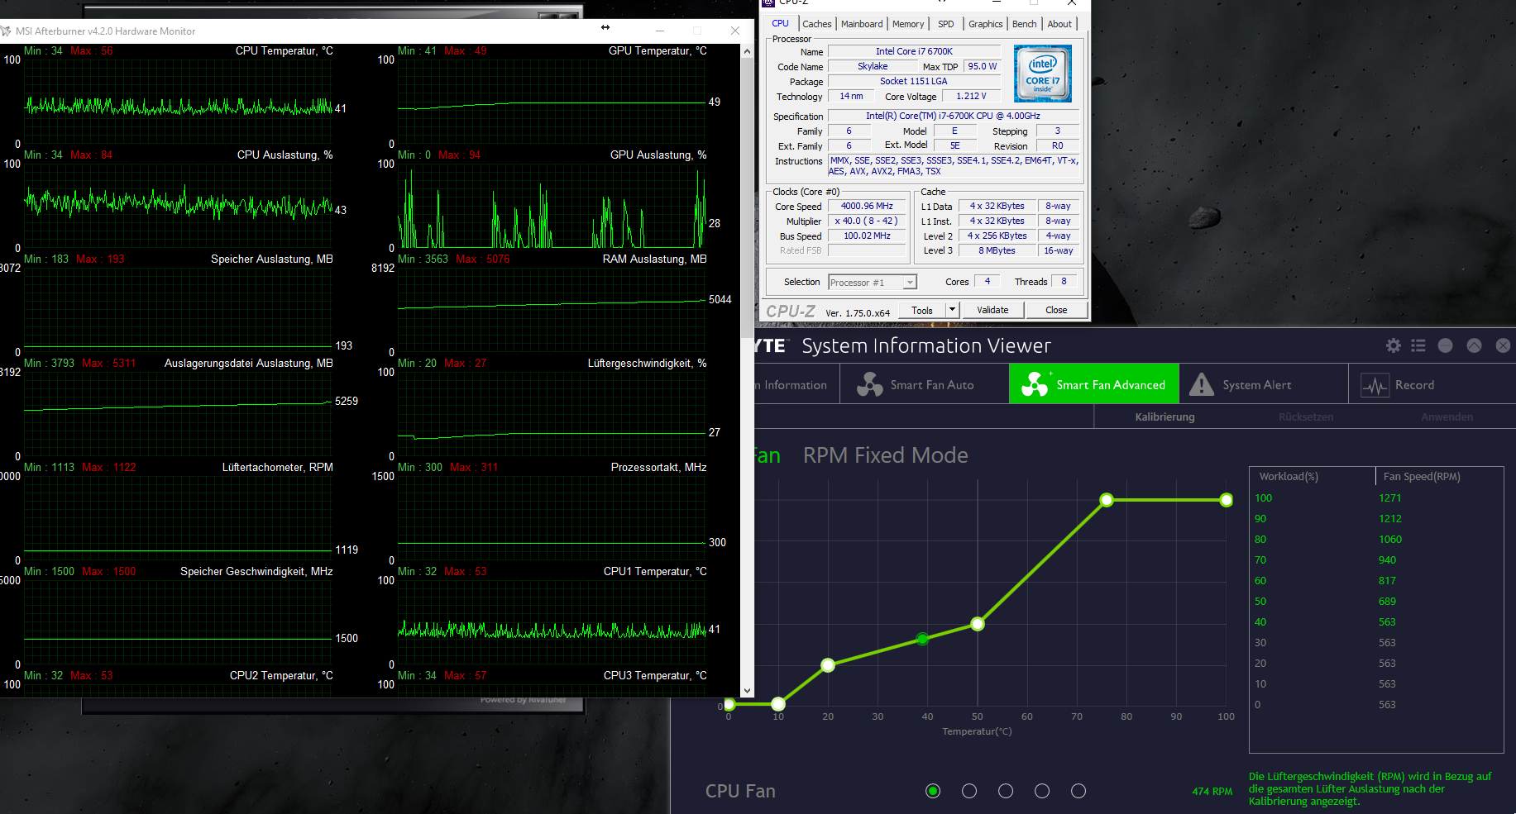Click fan curve control point at 50°C
The width and height of the screenshot is (1516, 814).
[978, 624]
